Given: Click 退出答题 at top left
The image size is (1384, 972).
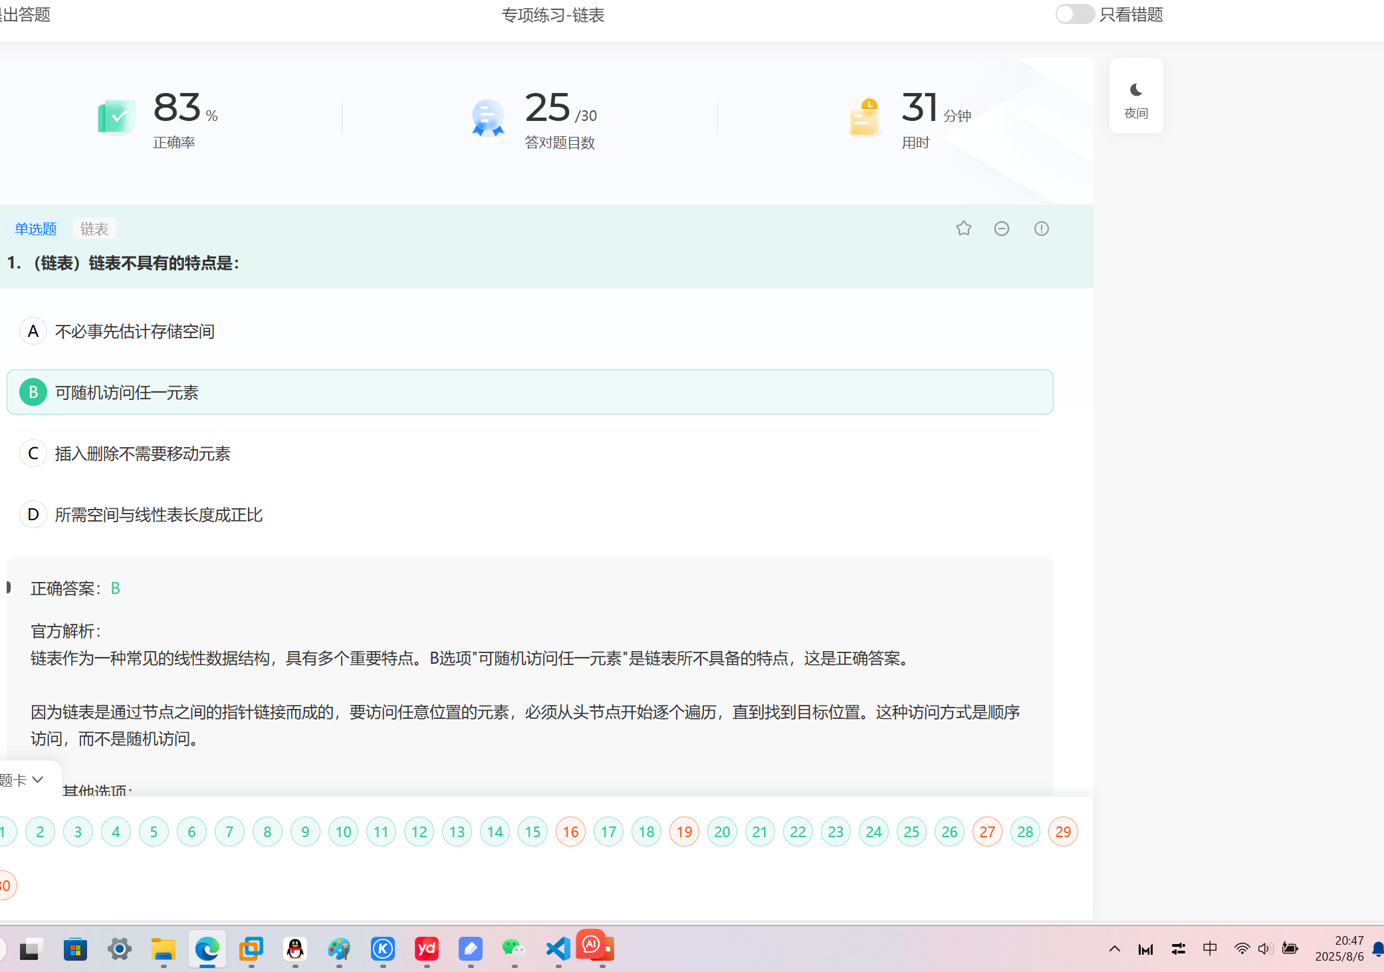Looking at the screenshot, I should 25,15.
